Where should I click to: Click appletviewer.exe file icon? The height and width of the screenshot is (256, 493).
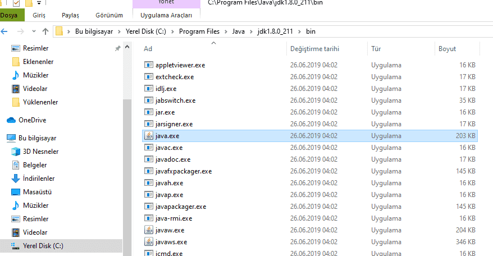coord(148,65)
